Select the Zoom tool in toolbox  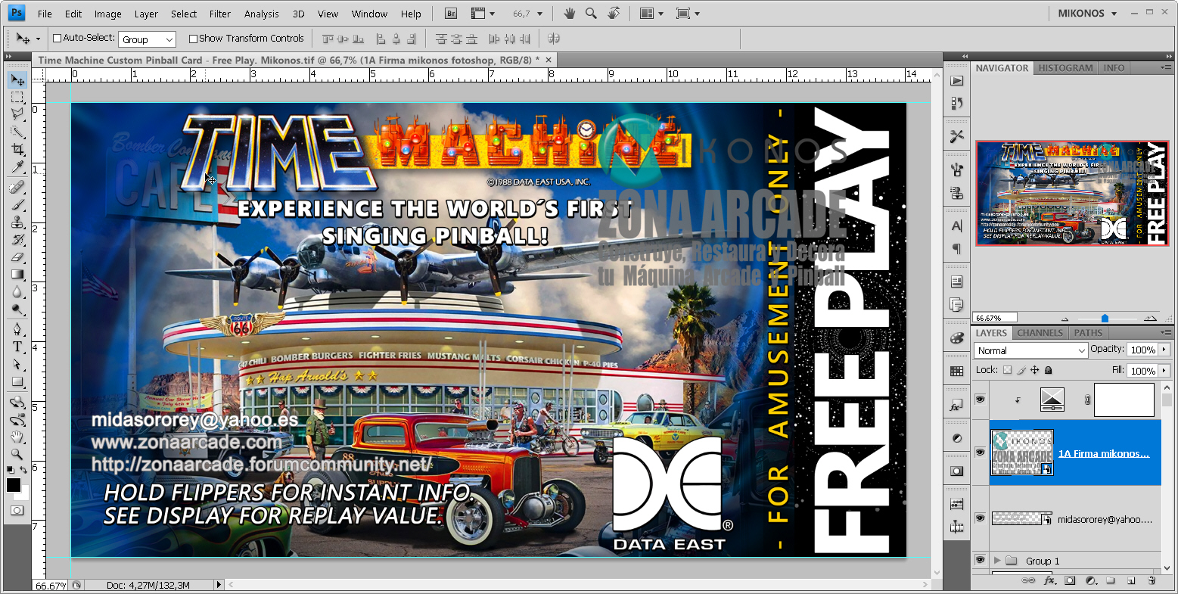[17, 454]
